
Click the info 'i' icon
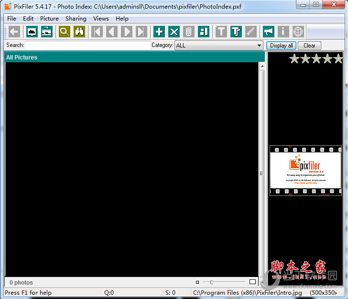tap(283, 32)
